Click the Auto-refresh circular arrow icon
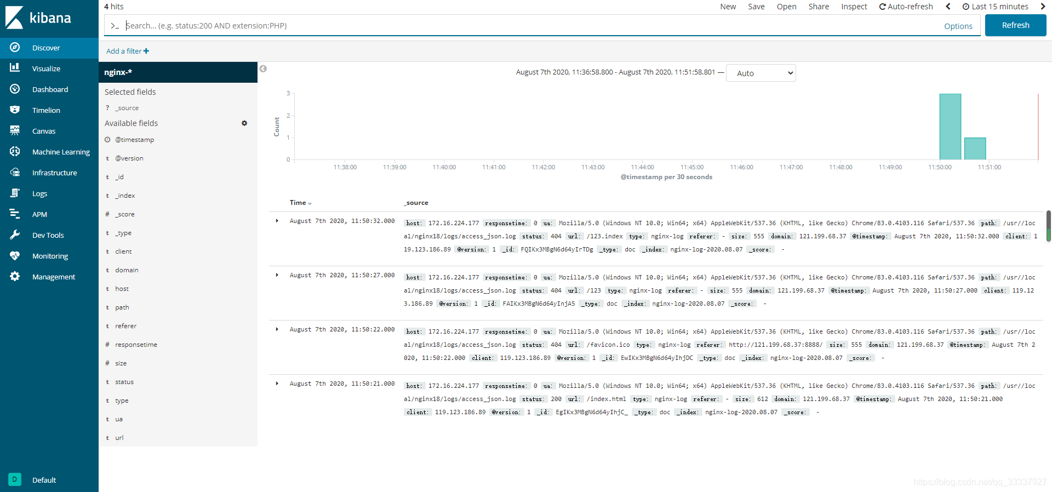The width and height of the screenshot is (1052, 492). pyautogui.click(x=883, y=7)
